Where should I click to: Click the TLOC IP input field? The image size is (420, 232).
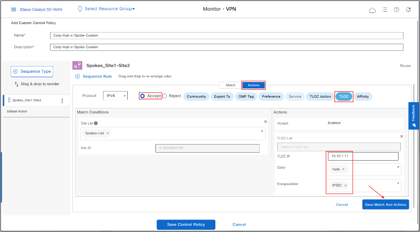[363, 157]
